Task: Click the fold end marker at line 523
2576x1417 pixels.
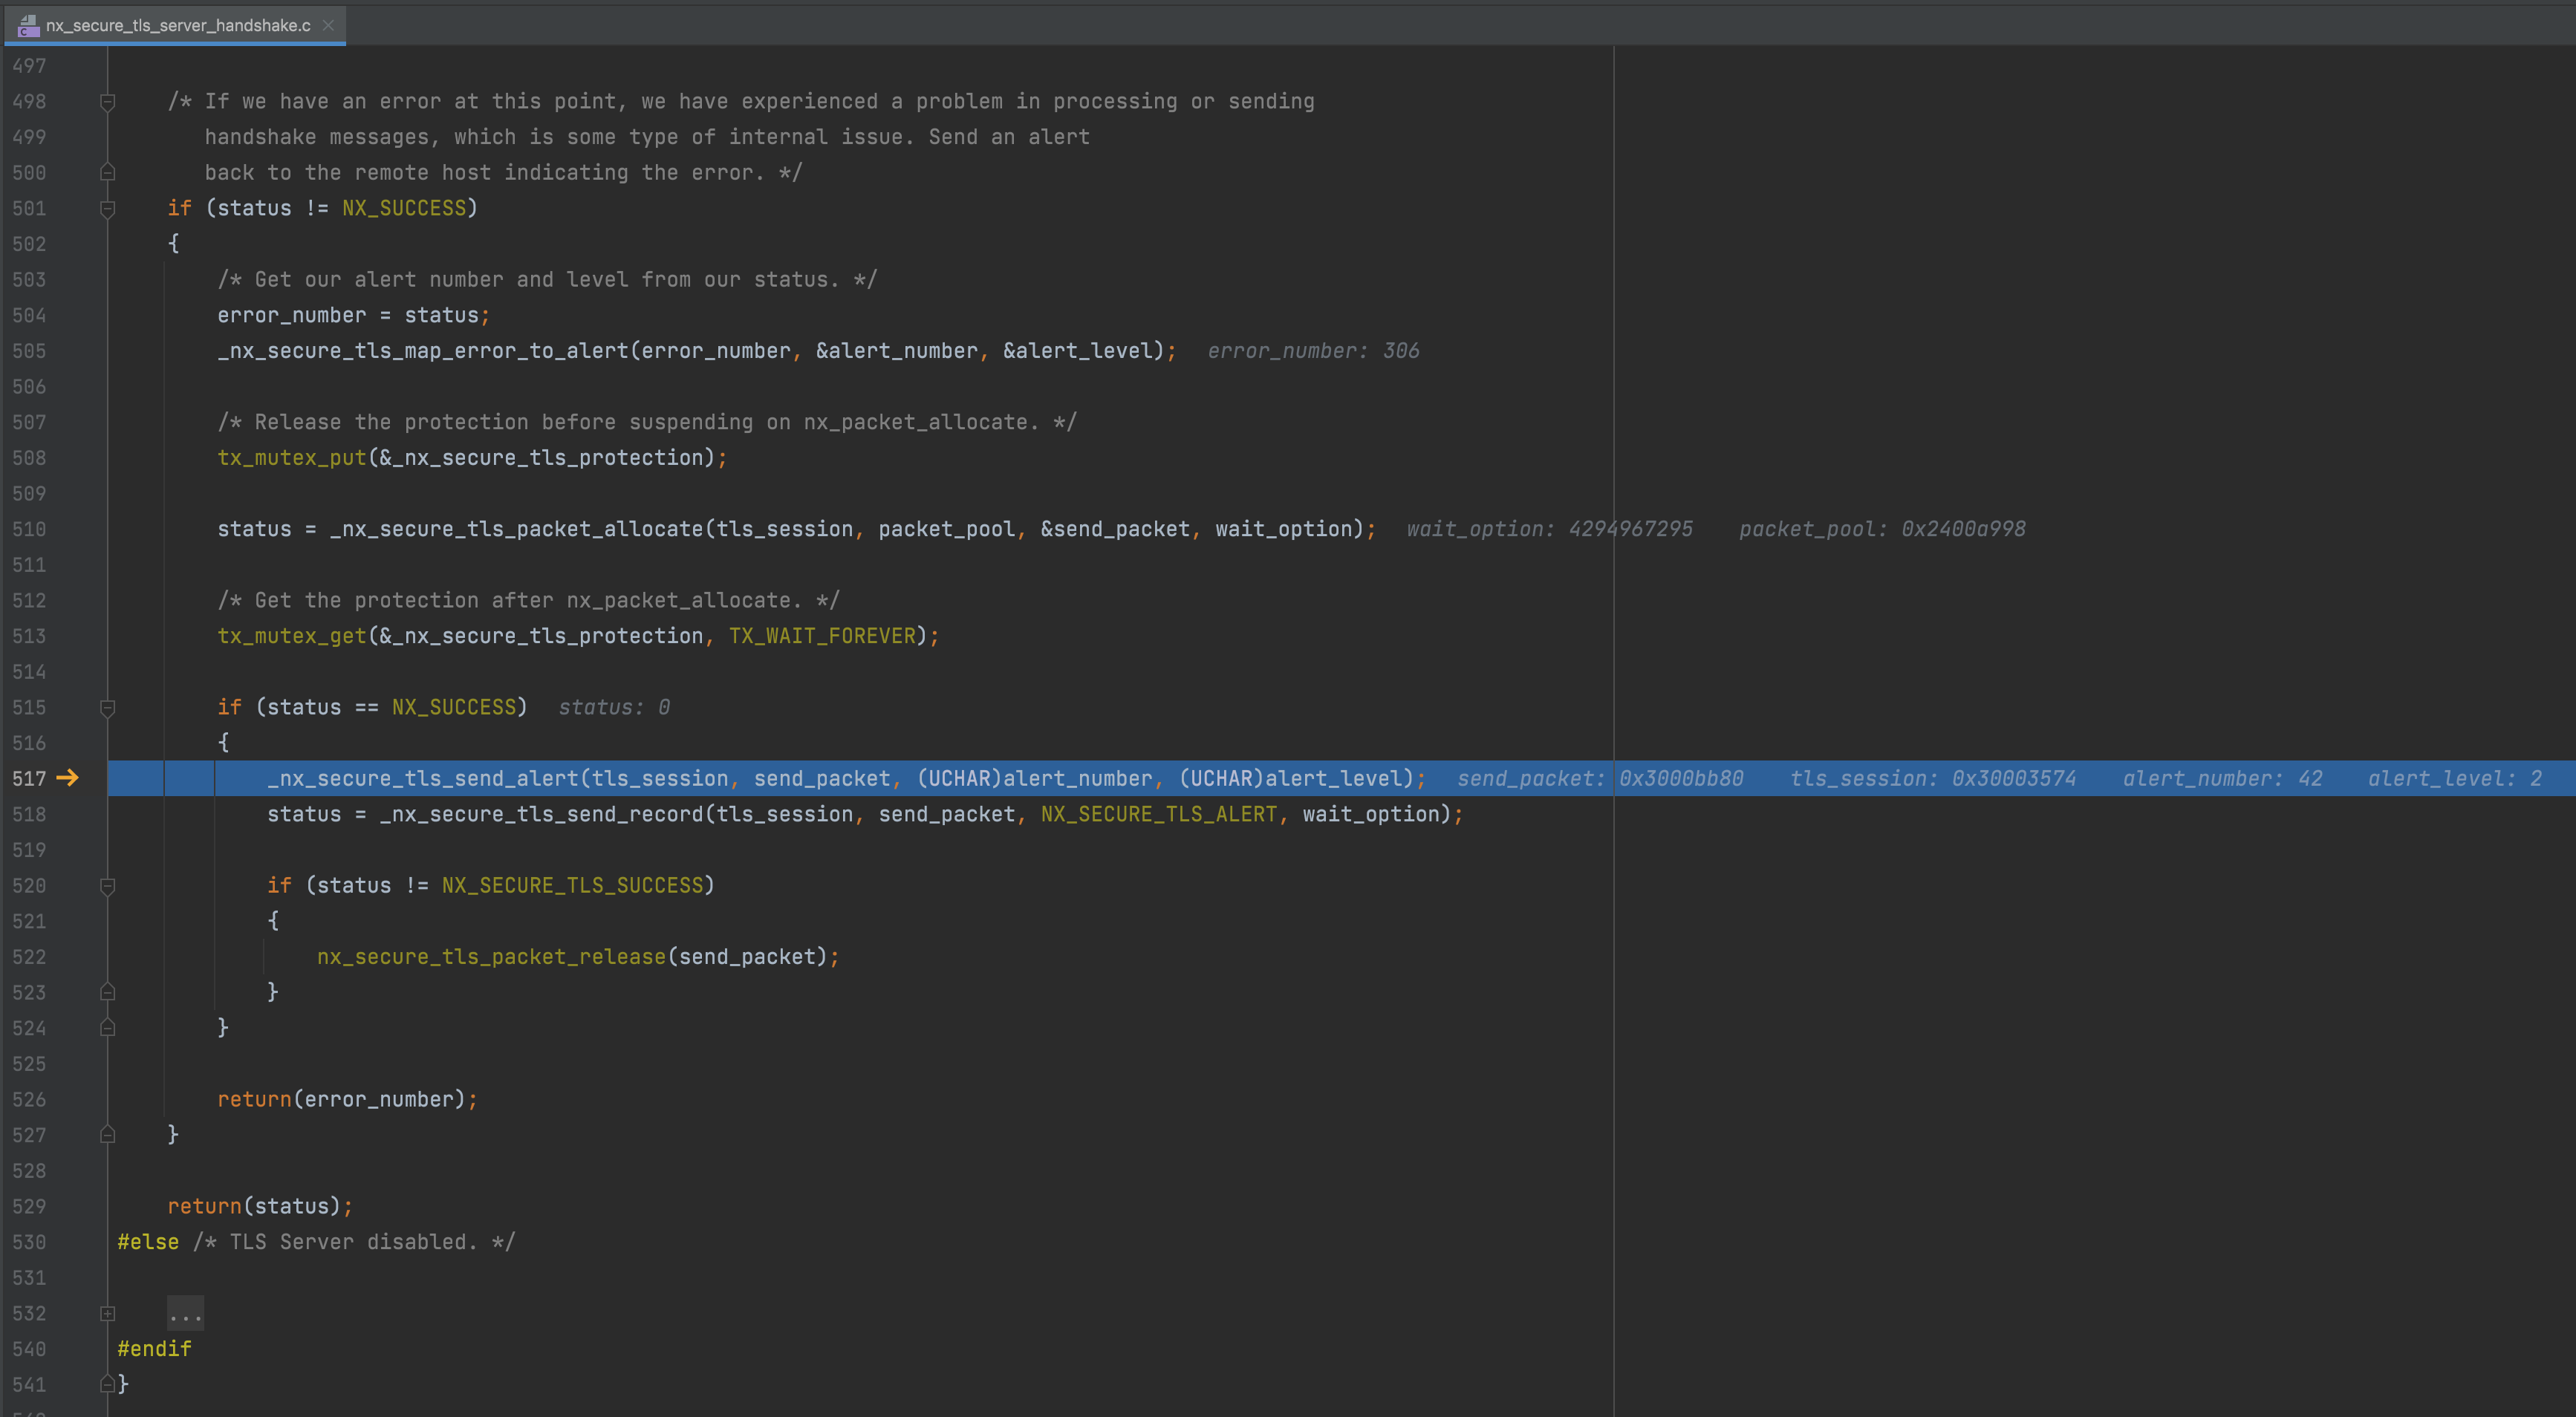Action: point(107,992)
